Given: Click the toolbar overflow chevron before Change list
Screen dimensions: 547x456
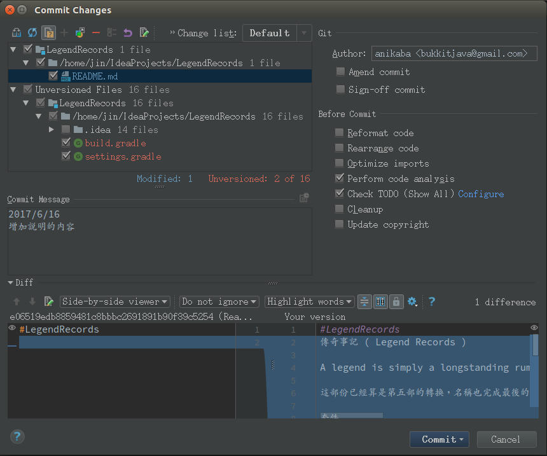Looking at the screenshot, I should (x=172, y=32).
